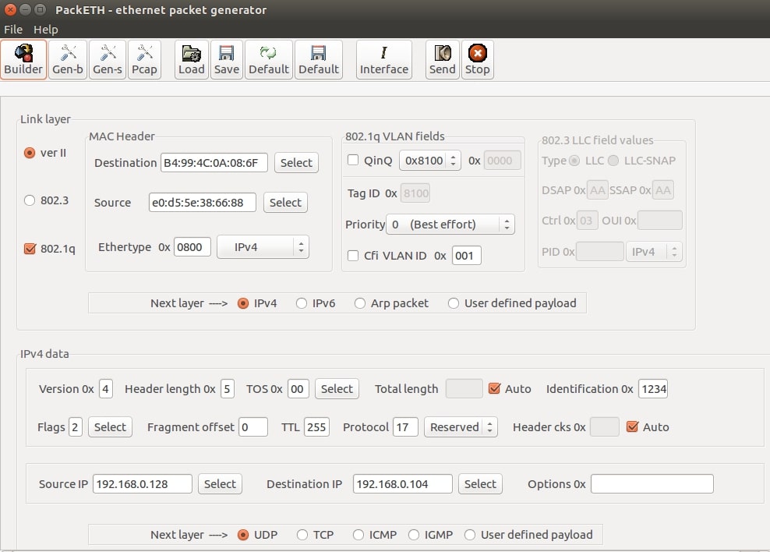Screen dimensions: 770x552
Task: Select IGMP as IPv4 next layer
Action: (414, 535)
